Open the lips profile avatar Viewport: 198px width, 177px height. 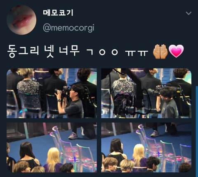click(x=21, y=20)
